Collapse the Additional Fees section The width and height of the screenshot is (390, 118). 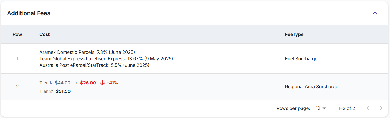[375, 13]
